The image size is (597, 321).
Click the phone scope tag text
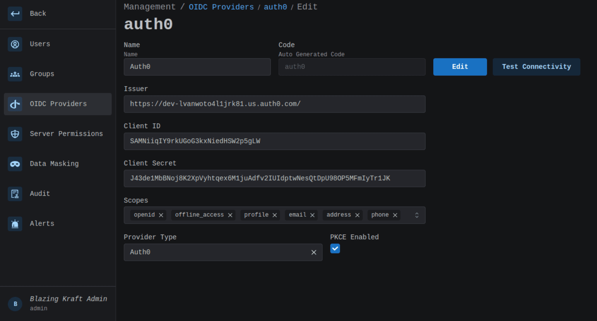[x=380, y=215]
